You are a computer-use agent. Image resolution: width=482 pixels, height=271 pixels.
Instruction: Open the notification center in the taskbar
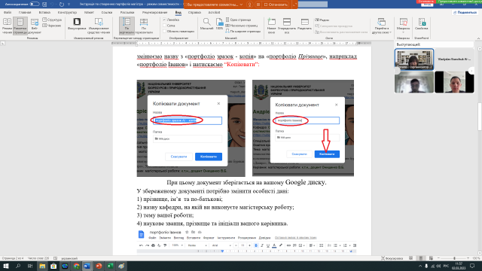tap(472, 266)
